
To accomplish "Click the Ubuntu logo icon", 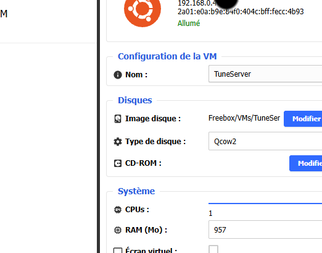I will tap(142, 11).
